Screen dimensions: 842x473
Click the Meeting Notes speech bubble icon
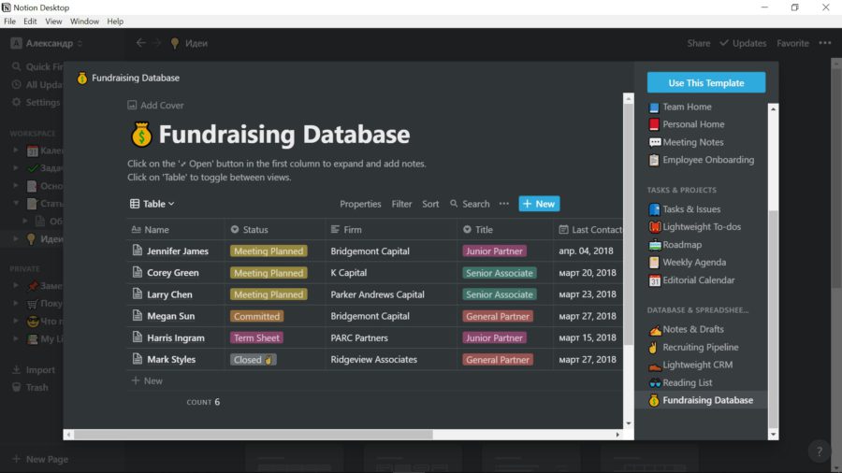(655, 142)
